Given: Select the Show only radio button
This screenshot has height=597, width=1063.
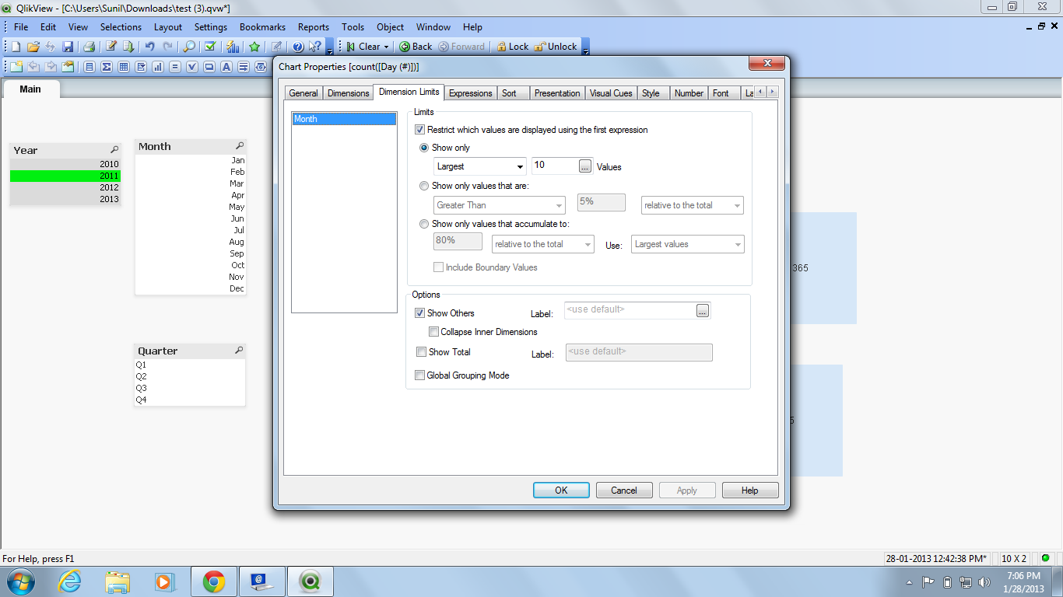Looking at the screenshot, I should click(424, 148).
